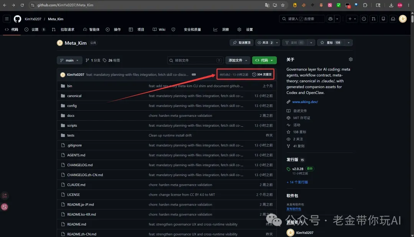Click the browser back arrow

click(5, 5)
